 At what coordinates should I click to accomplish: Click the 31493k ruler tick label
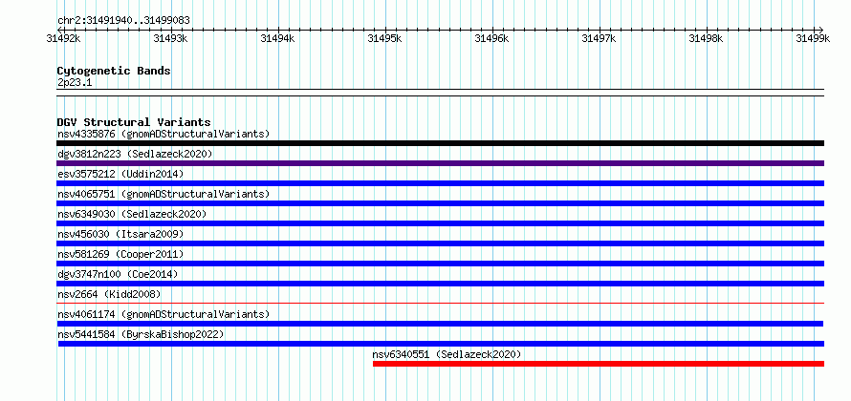point(171,38)
